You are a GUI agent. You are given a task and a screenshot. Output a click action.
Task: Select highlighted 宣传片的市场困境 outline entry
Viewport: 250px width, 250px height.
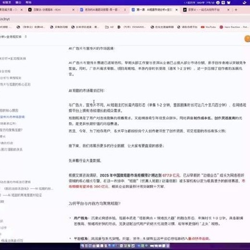12,117
